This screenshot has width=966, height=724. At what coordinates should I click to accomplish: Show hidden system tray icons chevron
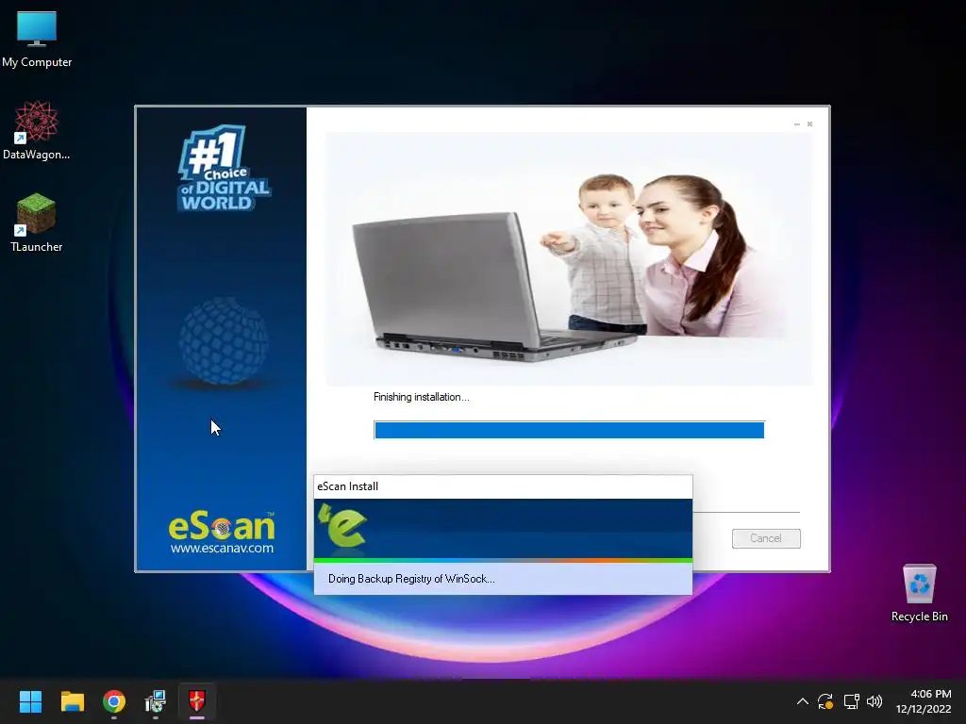[802, 701]
